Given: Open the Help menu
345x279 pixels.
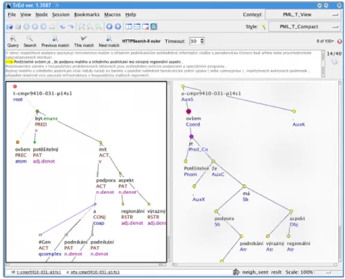Looking at the screenshot, I should 131,15.
